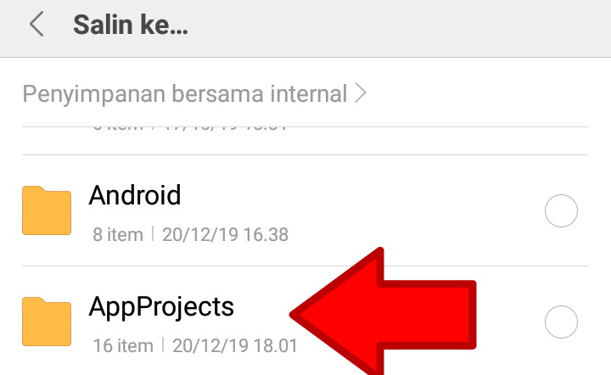Tap the divider between Android and AppProjects

coord(305,266)
